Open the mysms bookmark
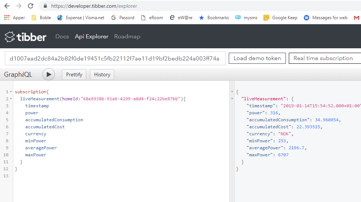The height and width of the screenshot is (202, 361). [246, 18]
